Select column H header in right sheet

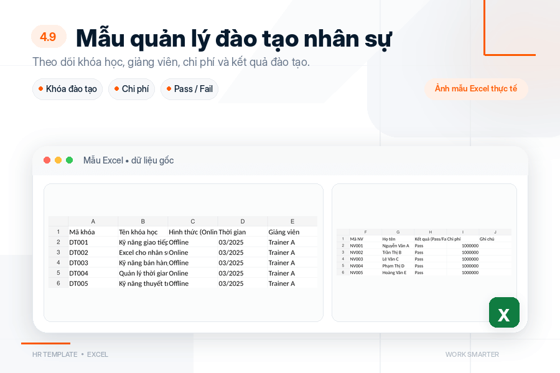coord(431,232)
